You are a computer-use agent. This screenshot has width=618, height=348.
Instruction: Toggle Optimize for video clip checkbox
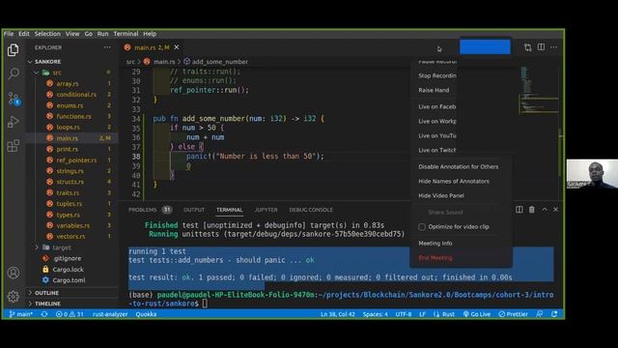[422, 227]
